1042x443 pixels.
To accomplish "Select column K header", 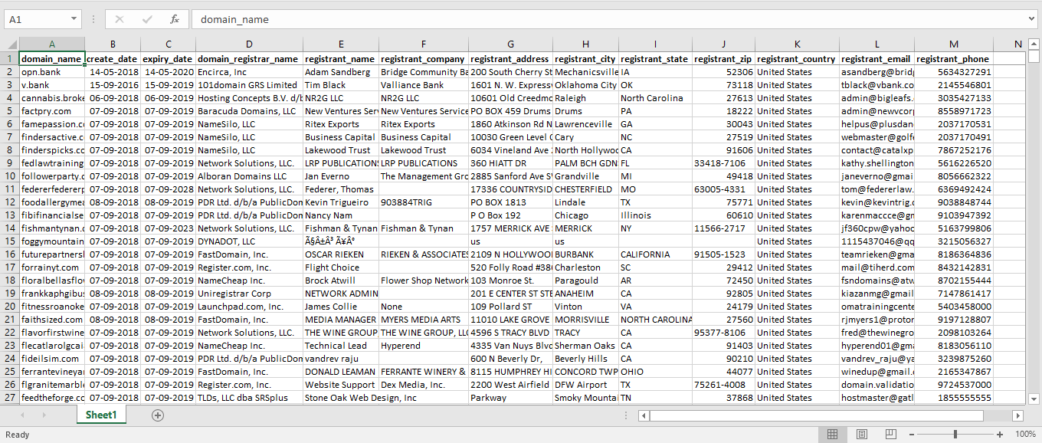I will 797,44.
